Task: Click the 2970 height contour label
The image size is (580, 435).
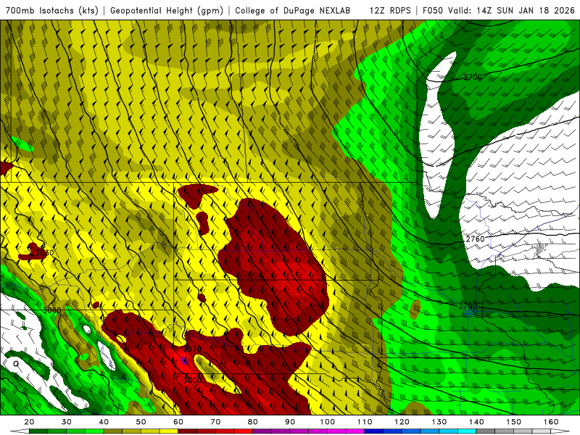Action: [192, 349]
